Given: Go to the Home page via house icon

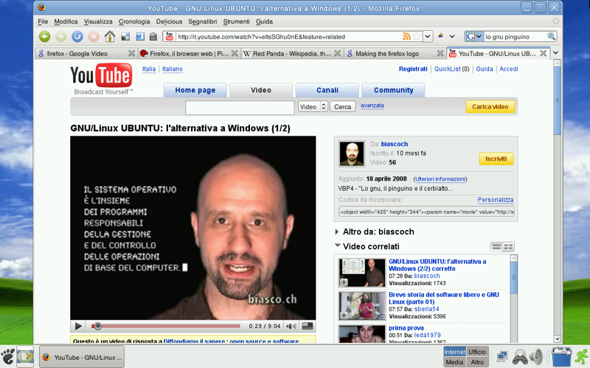Looking at the screenshot, I should pyautogui.click(x=109, y=36).
